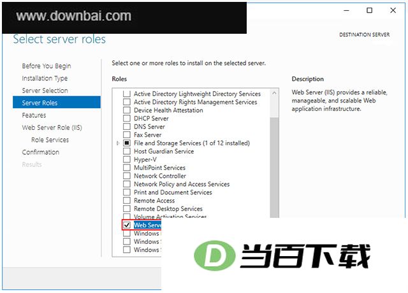Tick the DHCP Server checkbox

point(127,118)
